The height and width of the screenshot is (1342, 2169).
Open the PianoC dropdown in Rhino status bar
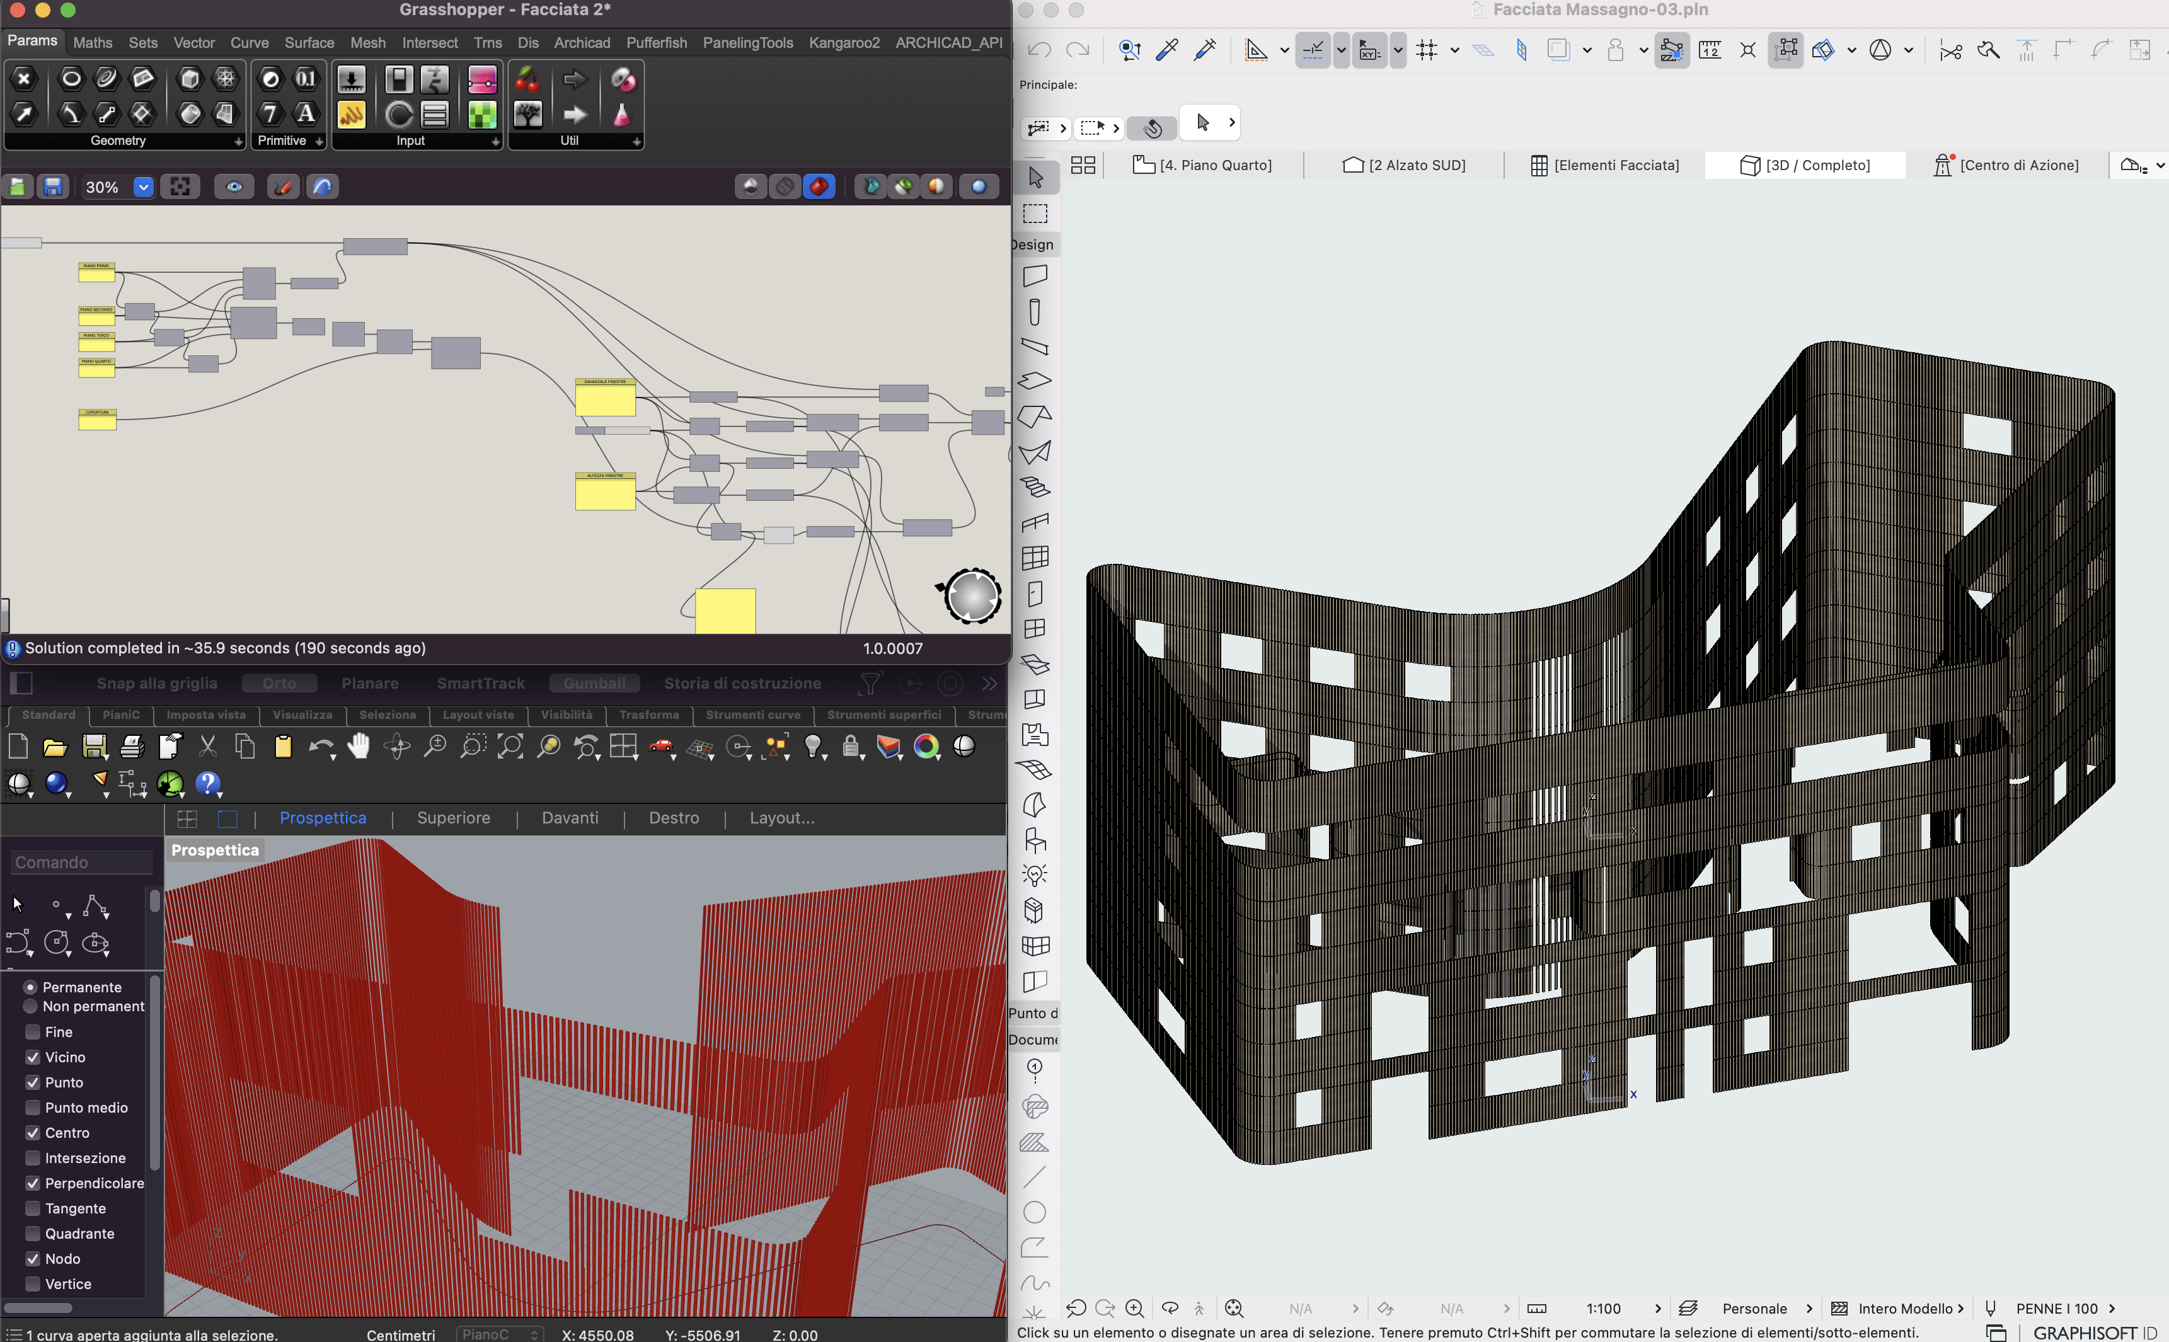[x=500, y=1334]
